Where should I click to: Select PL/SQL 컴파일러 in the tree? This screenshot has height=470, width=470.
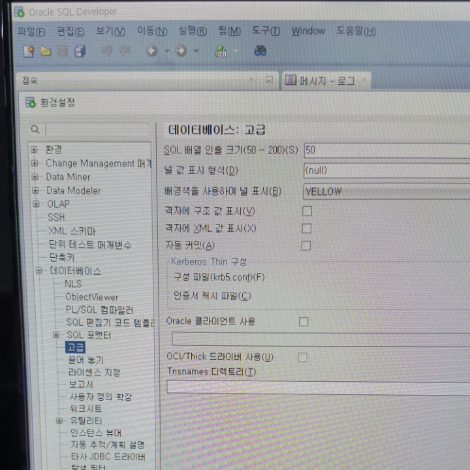[99, 310]
